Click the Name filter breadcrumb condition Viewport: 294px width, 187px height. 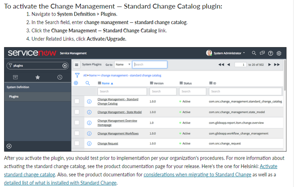coord(125,75)
